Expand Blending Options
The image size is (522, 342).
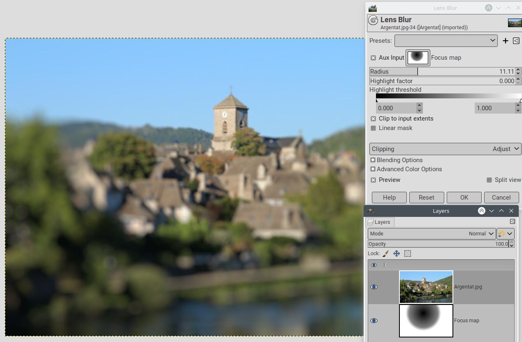(x=373, y=160)
